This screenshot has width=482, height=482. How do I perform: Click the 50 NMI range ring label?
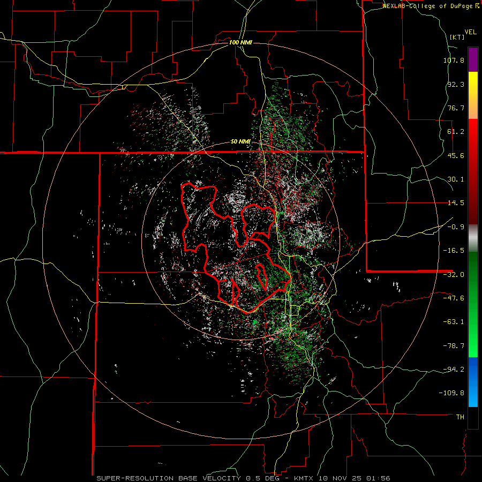pyautogui.click(x=240, y=142)
